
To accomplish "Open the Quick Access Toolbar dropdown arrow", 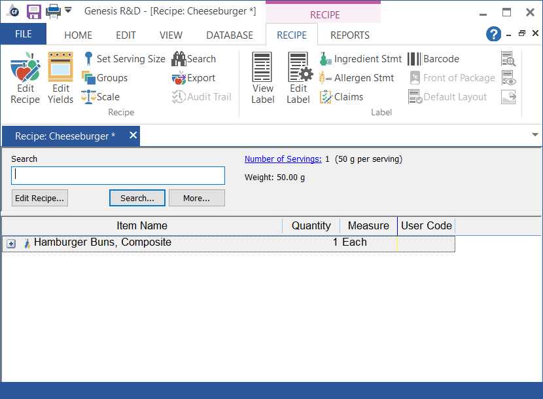I will (69, 11).
